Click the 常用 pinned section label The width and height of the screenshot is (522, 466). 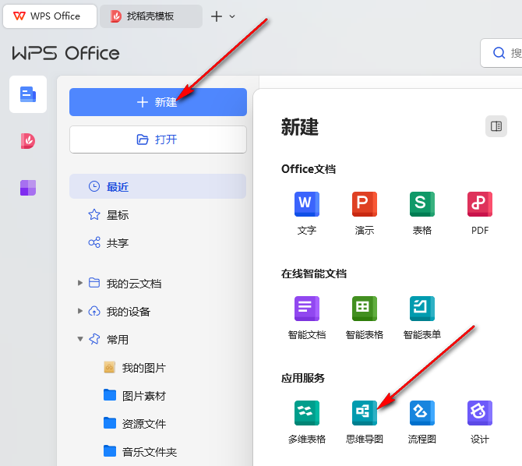point(117,340)
